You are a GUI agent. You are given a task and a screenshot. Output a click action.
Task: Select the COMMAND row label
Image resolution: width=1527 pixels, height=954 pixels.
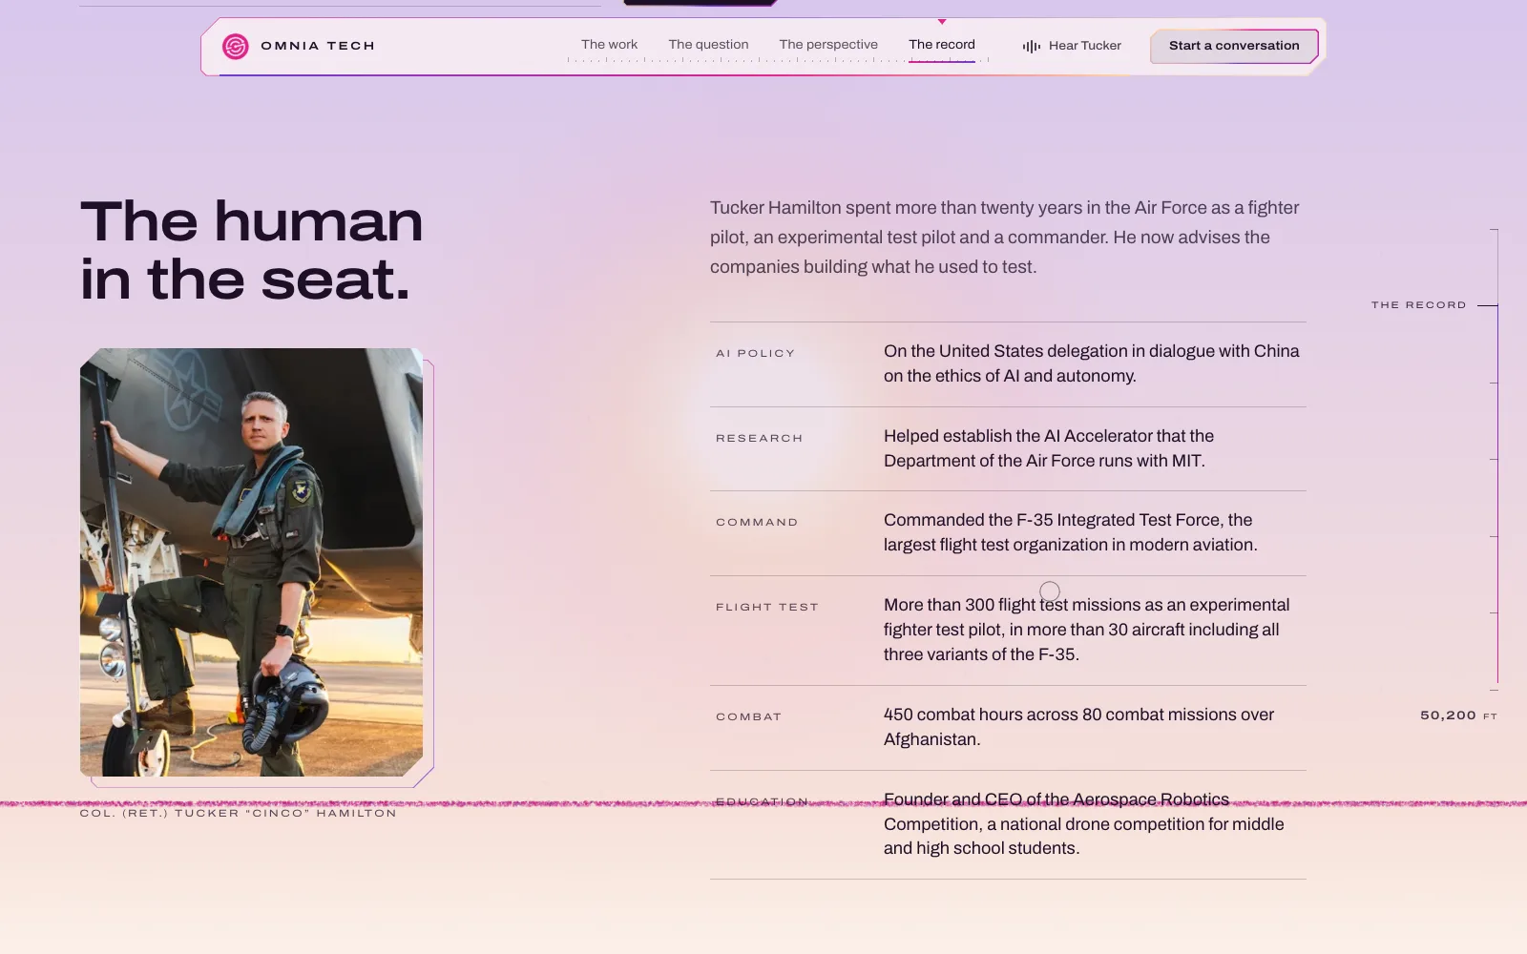point(757,522)
